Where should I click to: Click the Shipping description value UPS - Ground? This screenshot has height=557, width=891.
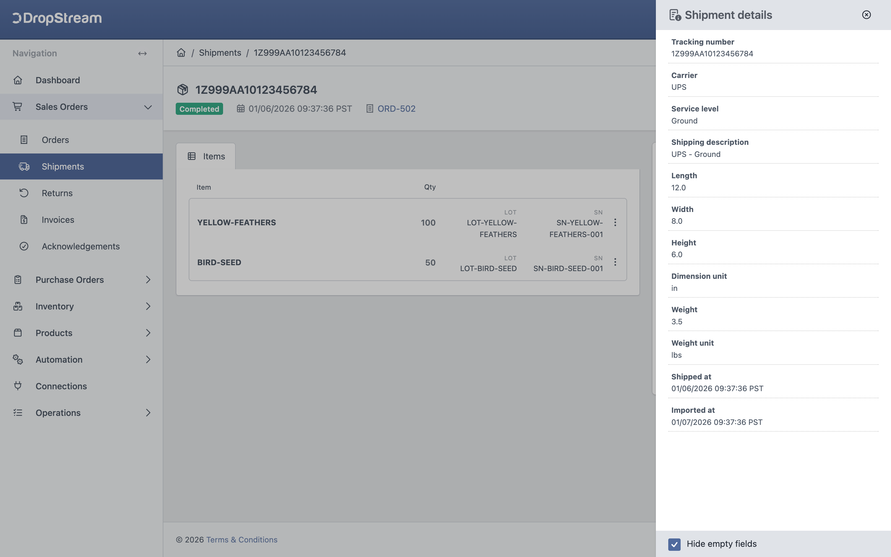click(x=695, y=154)
